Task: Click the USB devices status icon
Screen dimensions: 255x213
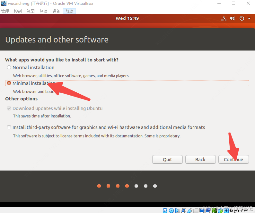Action: (190, 210)
